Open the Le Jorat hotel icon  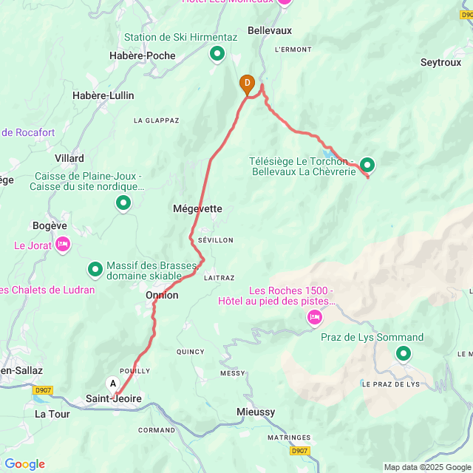click(x=63, y=245)
